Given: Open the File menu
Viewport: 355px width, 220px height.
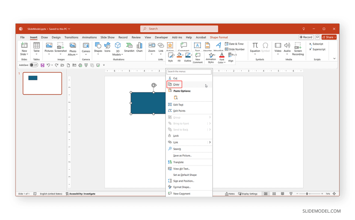Looking at the screenshot, I should (22, 38).
